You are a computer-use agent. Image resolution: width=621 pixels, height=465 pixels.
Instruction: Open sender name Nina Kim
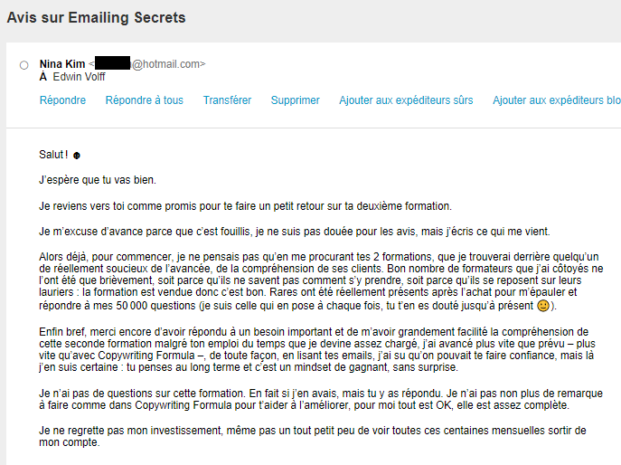[61, 64]
